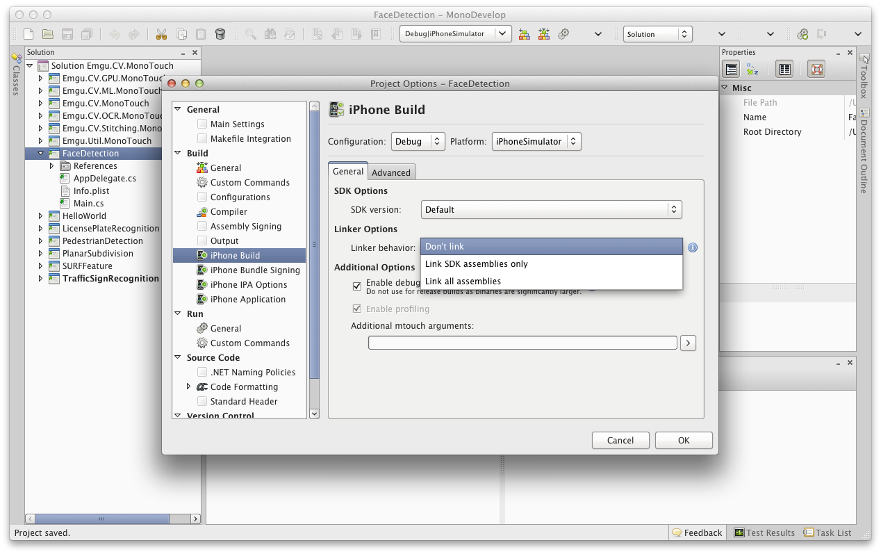Viewport: 881px width, 554px height.
Task: Switch to the General tab in iPhone Build
Action: tap(348, 171)
